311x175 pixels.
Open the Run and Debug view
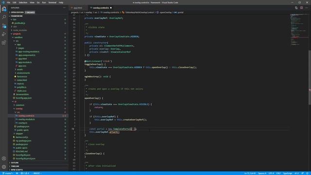4,34
